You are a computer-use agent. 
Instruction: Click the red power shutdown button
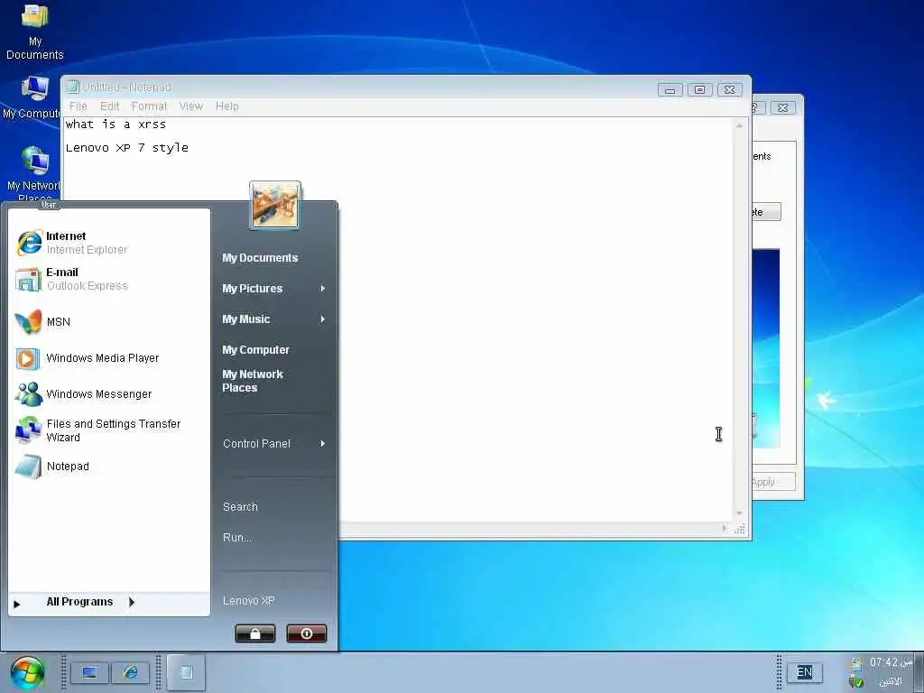(307, 633)
